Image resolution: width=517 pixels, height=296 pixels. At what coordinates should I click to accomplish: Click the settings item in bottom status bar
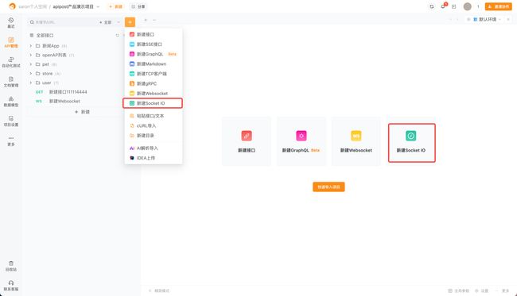pos(481,290)
